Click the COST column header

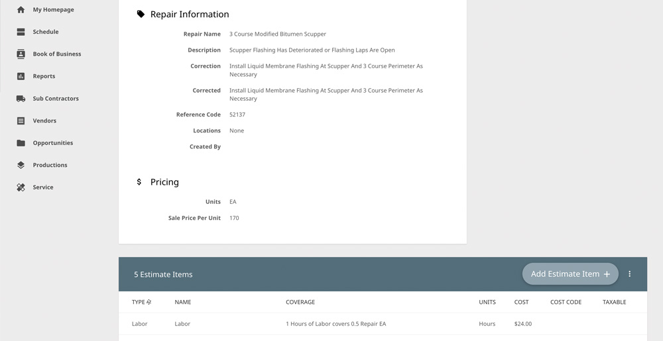pyautogui.click(x=521, y=302)
